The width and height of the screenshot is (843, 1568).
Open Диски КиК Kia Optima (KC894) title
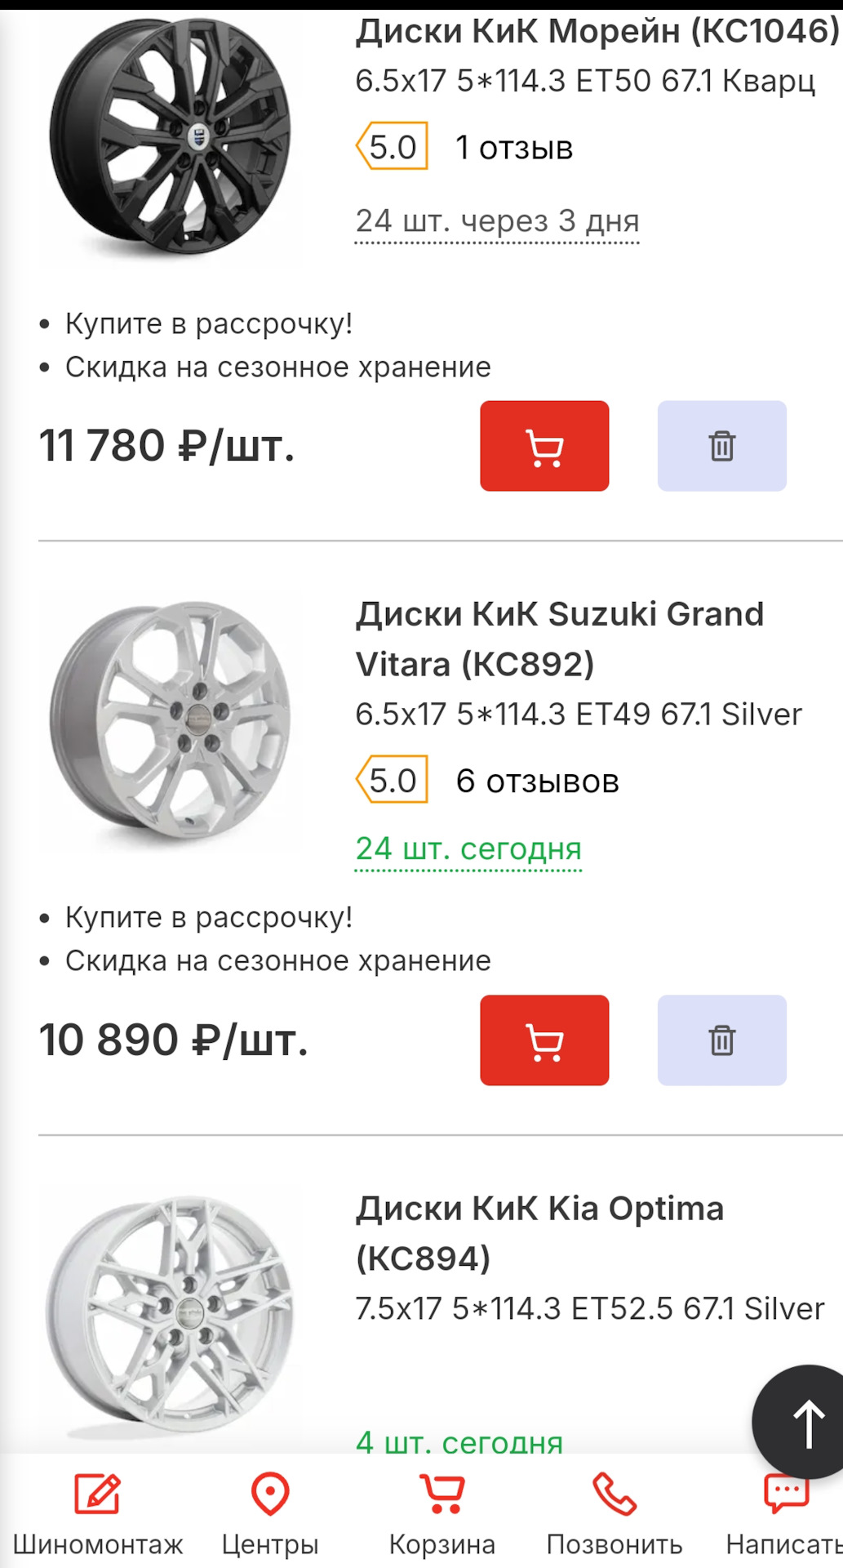pyautogui.click(x=539, y=1232)
